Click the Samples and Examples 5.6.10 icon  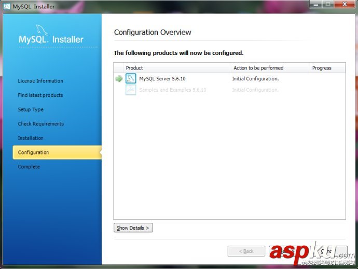[131, 90]
